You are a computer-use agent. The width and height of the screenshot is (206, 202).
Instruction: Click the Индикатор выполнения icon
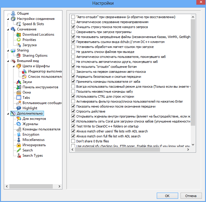point(24,71)
